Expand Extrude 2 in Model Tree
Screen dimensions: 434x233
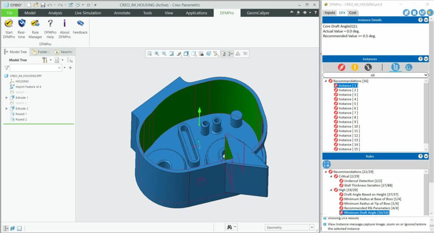pos(6,109)
